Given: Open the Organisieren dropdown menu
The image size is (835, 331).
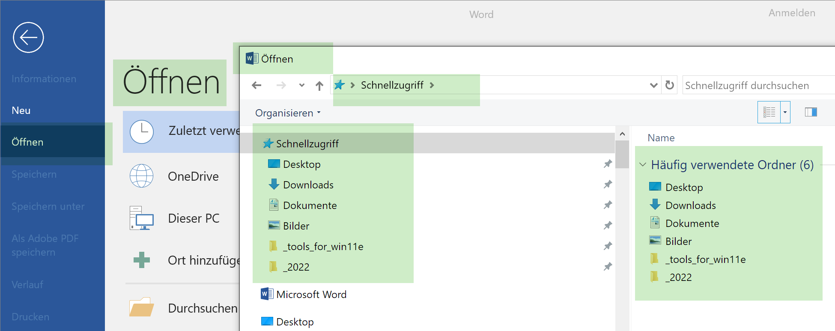Looking at the screenshot, I should [x=288, y=113].
